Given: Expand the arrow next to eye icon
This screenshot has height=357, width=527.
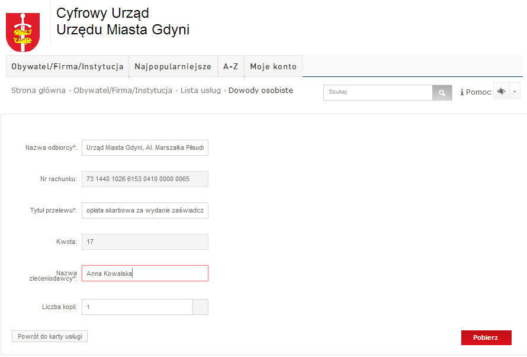Looking at the screenshot, I should pyautogui.click(x=515, y=92).
